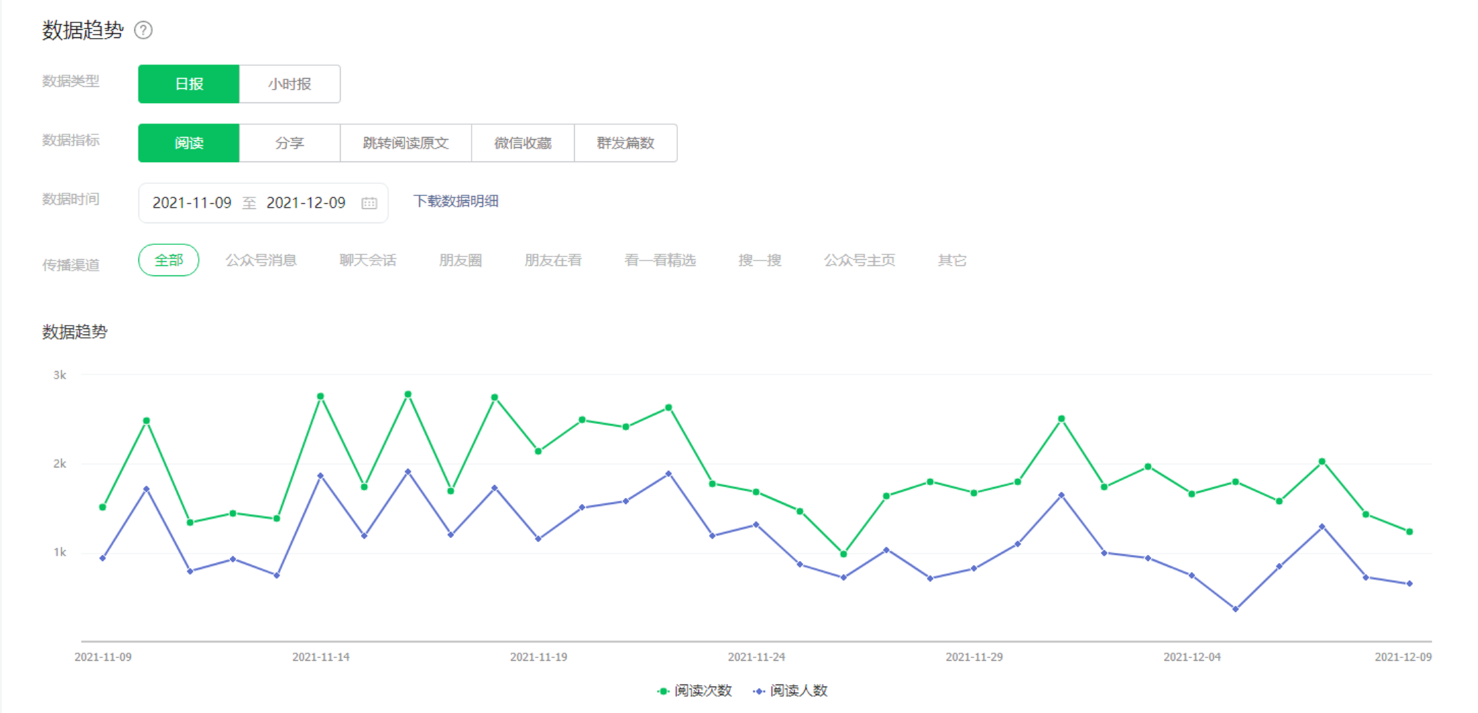Filter by 朋友在看 channel

point(553,261)
